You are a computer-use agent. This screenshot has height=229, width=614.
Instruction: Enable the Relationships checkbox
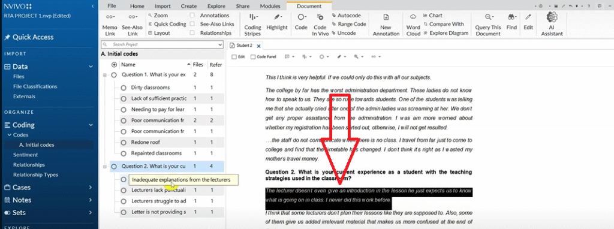point(192,34)
